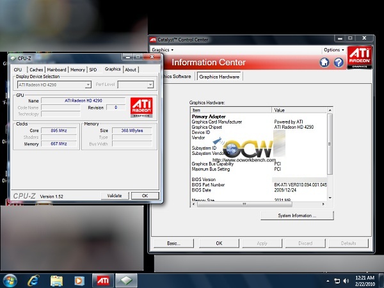Open the Perf Level dropdown
The height and width of the screenshot is (288, 384).
click(136, 84)
